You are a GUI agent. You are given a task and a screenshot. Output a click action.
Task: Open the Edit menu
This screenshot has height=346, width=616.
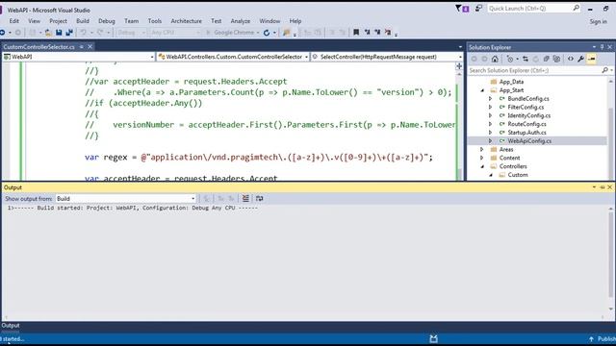(14, 21)
